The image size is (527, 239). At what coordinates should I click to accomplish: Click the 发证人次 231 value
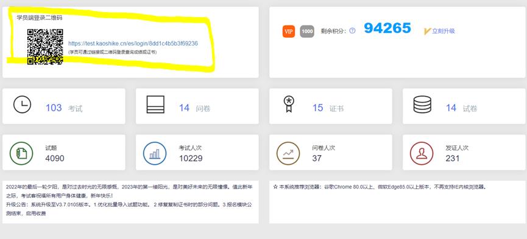click(453, 158)
